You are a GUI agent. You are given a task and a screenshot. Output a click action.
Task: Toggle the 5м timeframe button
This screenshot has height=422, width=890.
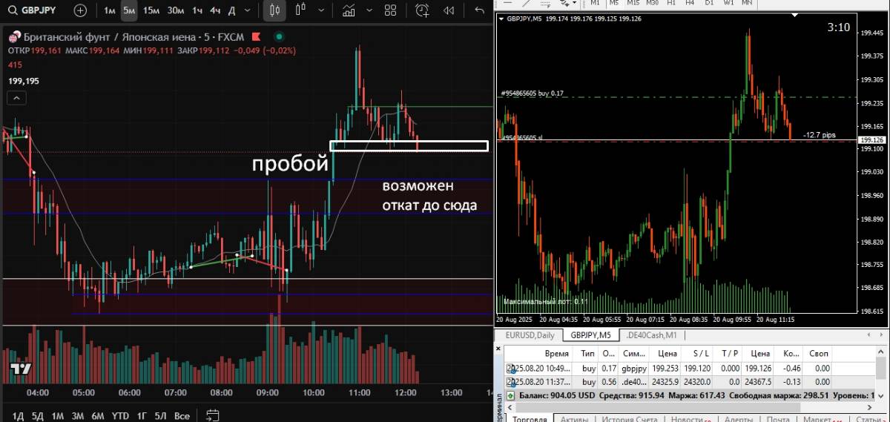click(x=129, y=10)
